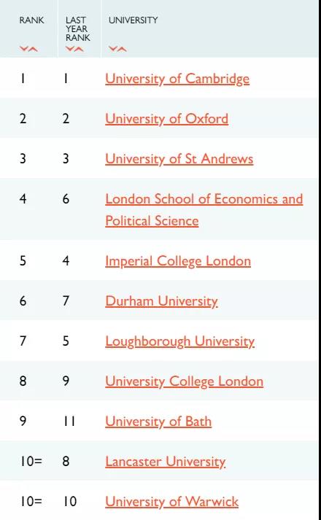Image resolution: width=321 pixels, height=520 pixels.
Task: Click the 10= rank cell for Lancaster
Action: click(31, 462)
